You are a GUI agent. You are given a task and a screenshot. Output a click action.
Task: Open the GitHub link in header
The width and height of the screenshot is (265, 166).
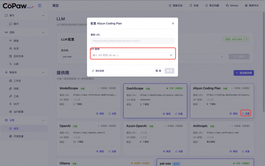(232, 5)
